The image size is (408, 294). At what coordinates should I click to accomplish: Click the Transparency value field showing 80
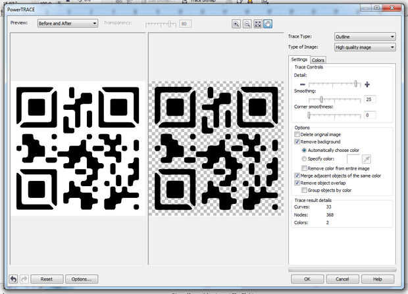[185, 24]
